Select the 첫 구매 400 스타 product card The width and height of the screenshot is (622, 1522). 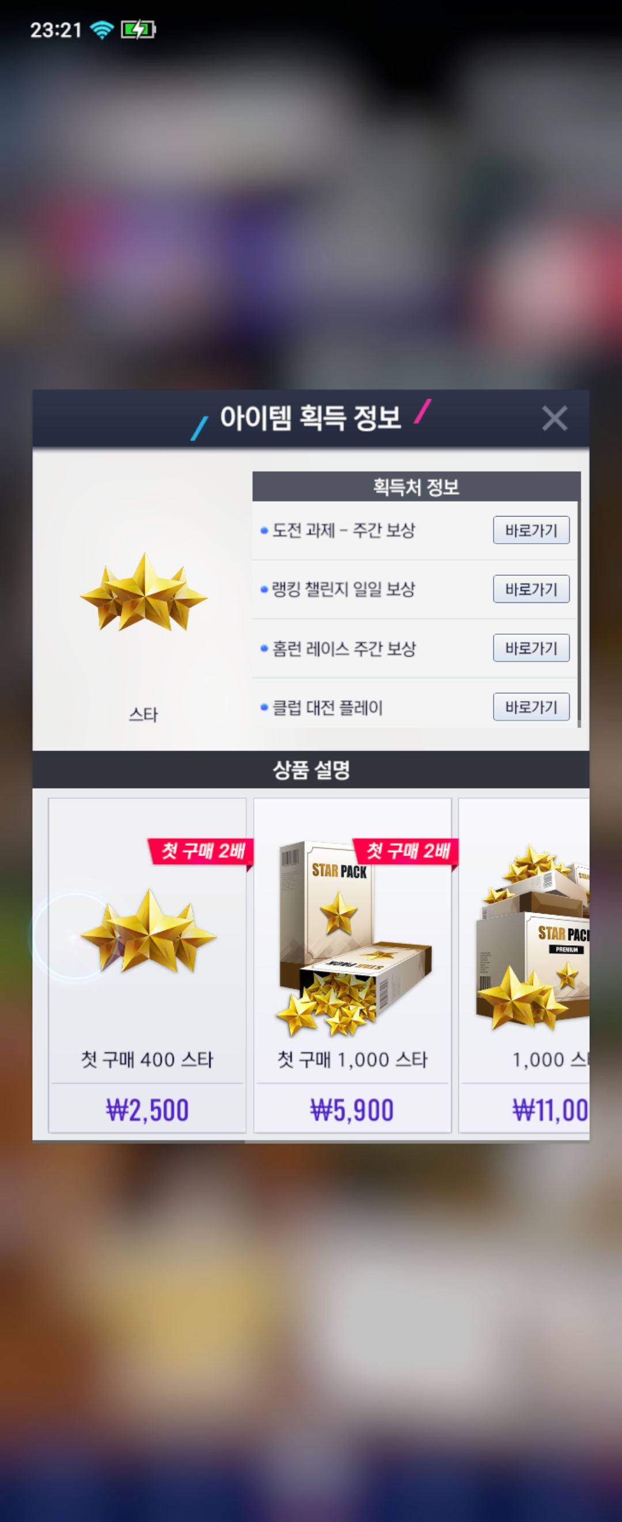point(147,966)
